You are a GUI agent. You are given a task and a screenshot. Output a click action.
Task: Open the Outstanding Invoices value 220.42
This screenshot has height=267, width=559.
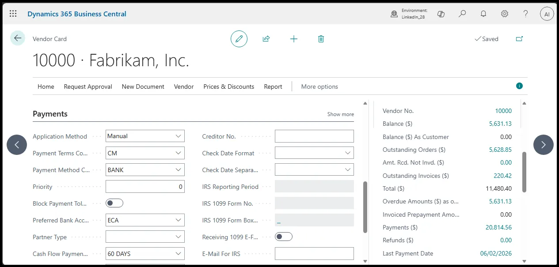click(x=502, y=176)
